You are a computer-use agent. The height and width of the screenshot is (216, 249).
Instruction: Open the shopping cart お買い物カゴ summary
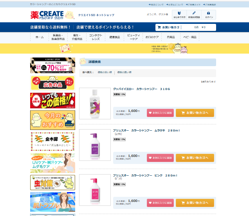click(186, 27)
